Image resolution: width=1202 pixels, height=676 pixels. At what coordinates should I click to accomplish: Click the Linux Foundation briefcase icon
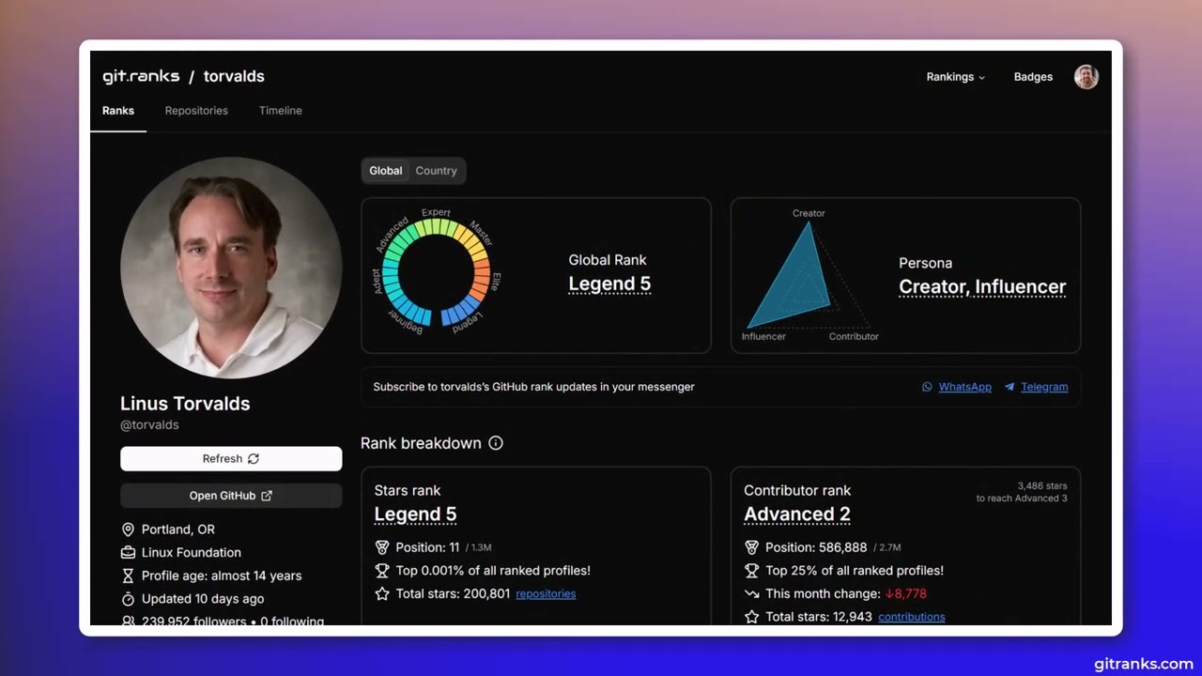129,553
